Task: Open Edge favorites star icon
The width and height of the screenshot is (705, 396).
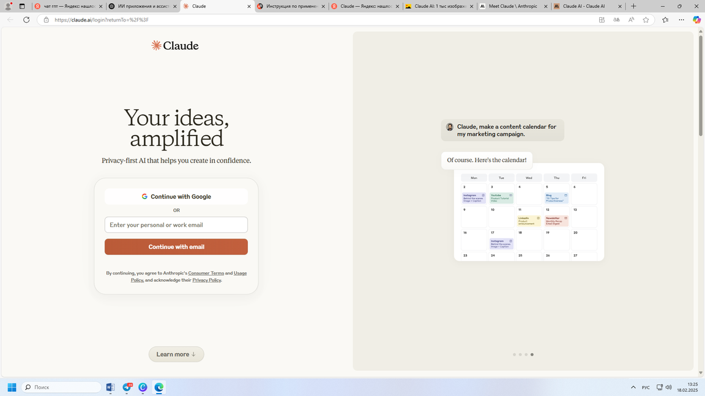Action: (665, 20)
